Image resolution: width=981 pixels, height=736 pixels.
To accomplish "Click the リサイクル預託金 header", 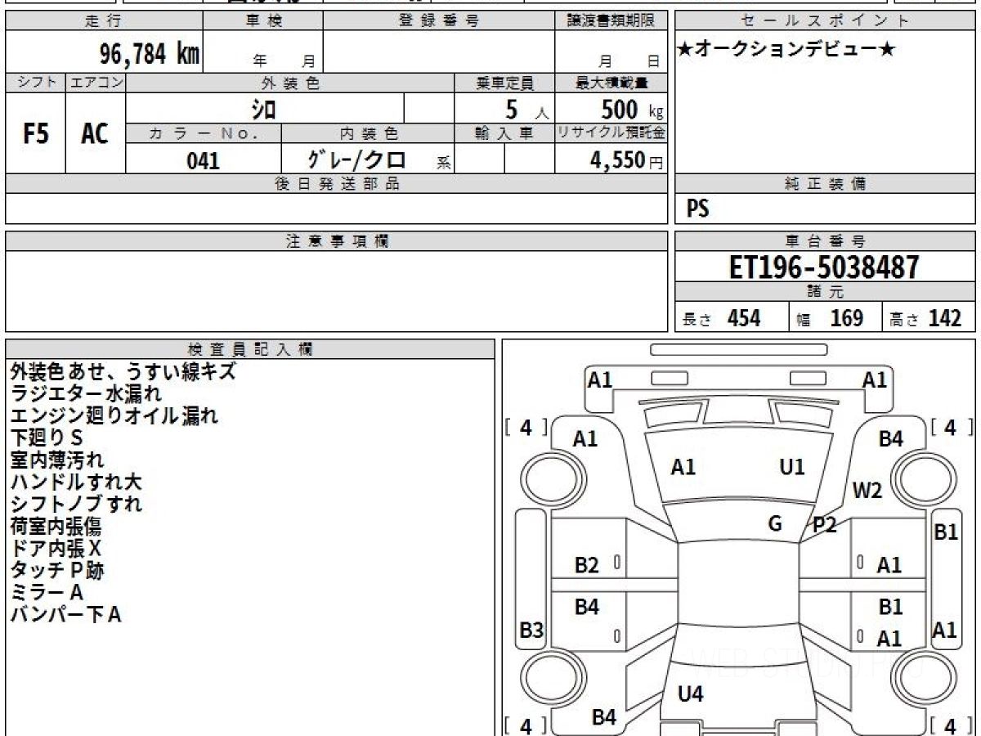I will 611,133.
